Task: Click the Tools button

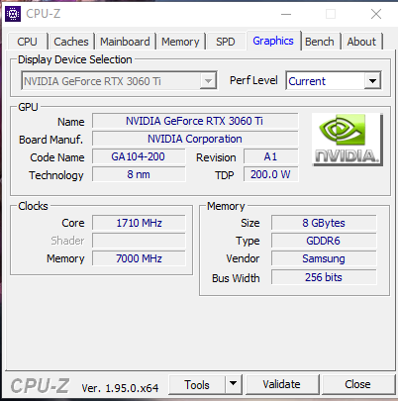Action: tap(197, 384)
